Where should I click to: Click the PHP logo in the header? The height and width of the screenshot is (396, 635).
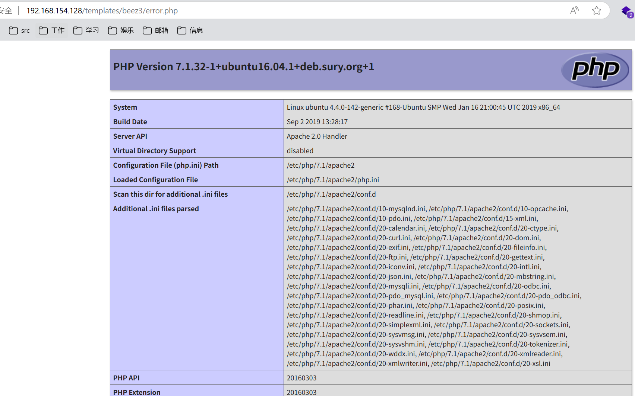click(595, 70)
